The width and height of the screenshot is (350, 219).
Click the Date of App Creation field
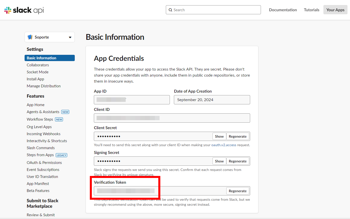[x=212, y=100]
